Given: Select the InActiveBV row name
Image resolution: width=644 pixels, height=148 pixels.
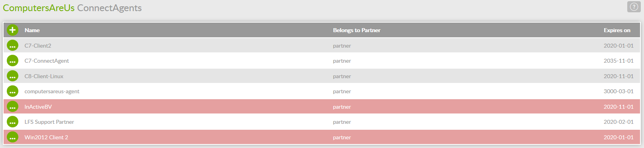Looking at the screenshot, I should 38,107.
